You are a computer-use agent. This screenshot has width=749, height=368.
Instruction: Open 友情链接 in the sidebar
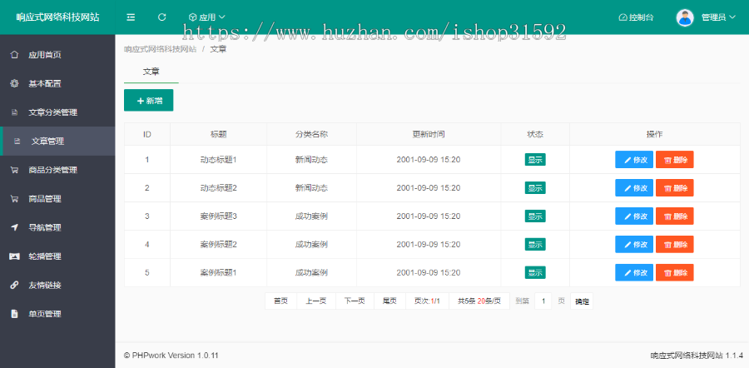(44, 285)
